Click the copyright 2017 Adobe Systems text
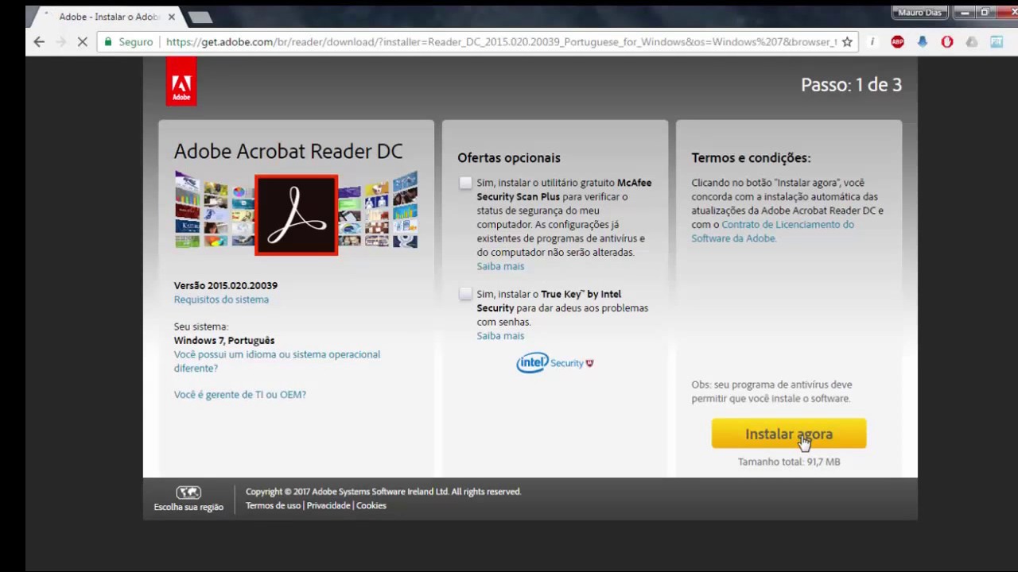The image size is (1018, 572). [383, 492]
